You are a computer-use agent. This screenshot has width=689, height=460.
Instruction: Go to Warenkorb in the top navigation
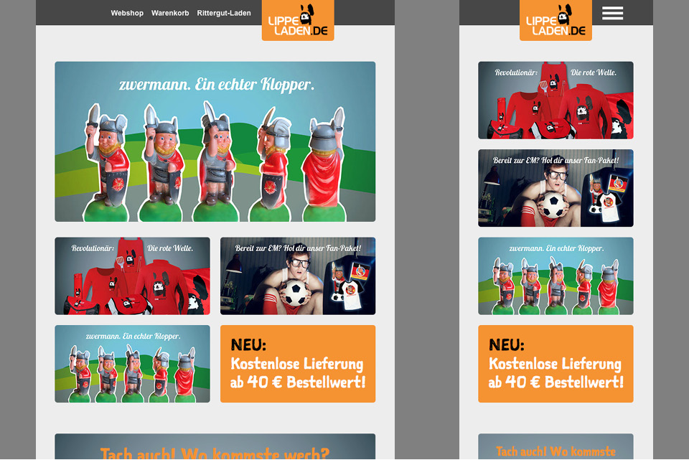(x=170, y=13)
